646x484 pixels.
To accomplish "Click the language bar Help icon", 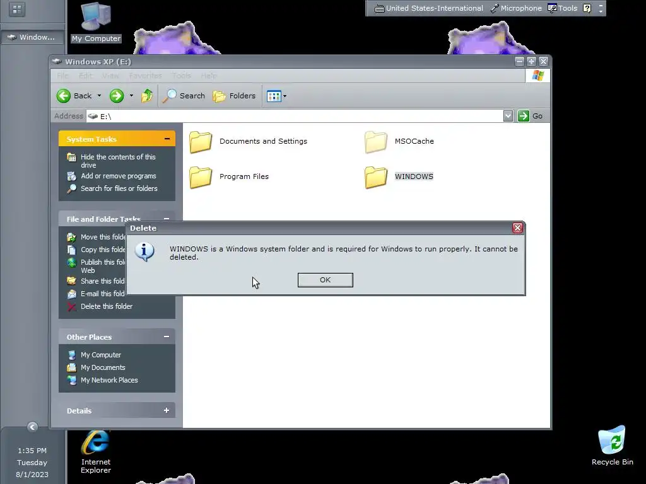I will (x=587, y=8).
